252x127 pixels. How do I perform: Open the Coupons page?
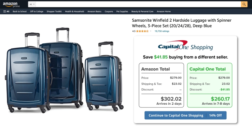pos(109,12)
